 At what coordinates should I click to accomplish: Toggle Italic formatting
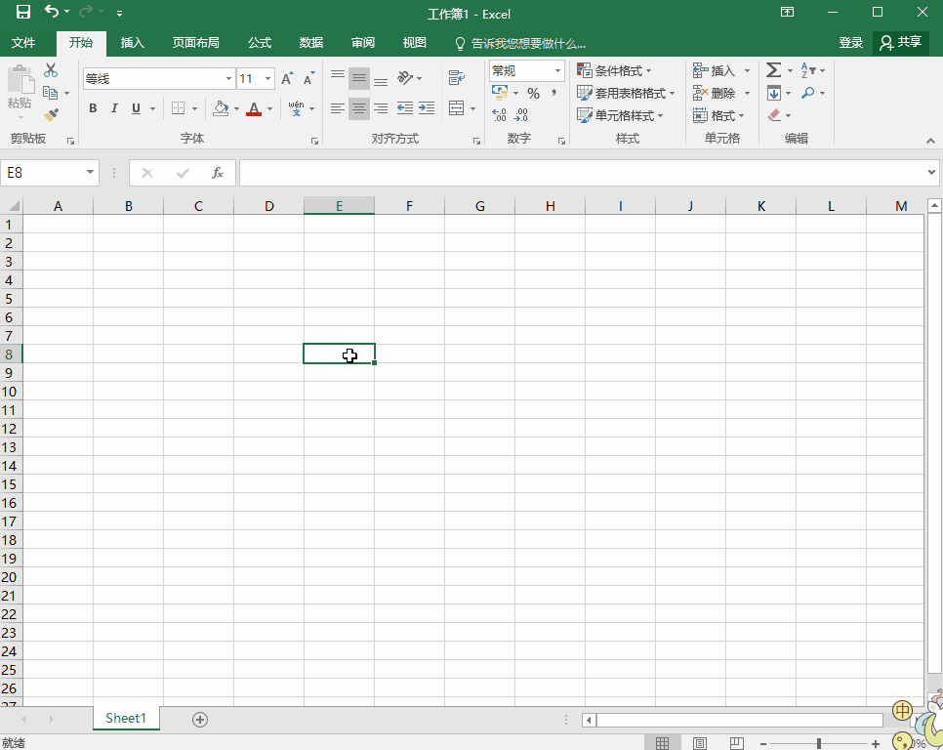click(x=114, y=108)
